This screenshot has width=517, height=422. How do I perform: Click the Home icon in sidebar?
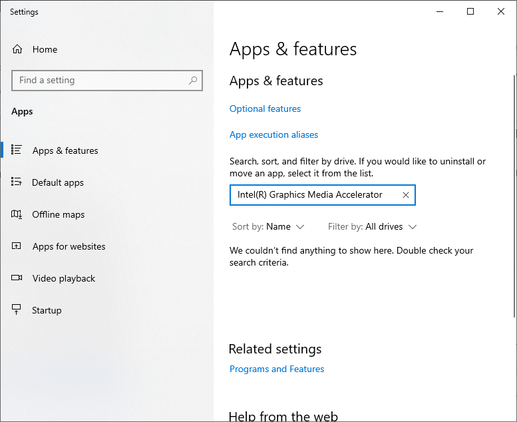[17, 49]
